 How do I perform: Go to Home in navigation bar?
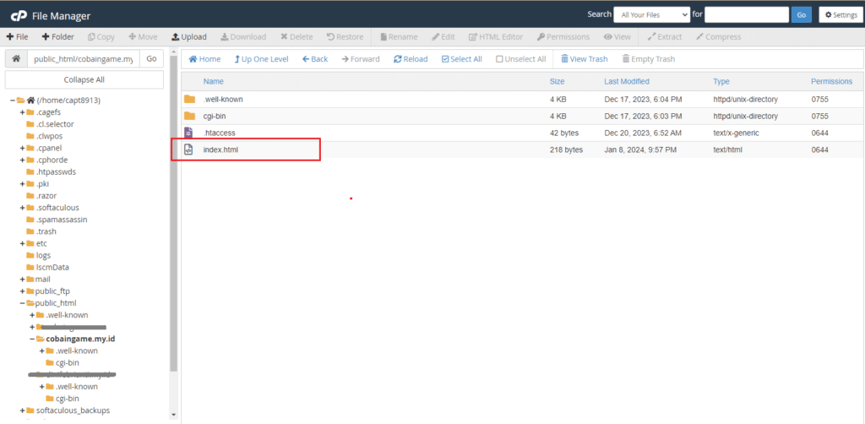click(204, 59)
